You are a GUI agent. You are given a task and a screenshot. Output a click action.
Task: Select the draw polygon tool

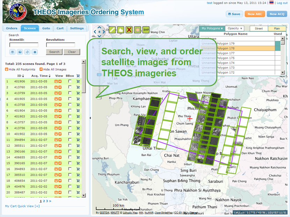(121, 30)
